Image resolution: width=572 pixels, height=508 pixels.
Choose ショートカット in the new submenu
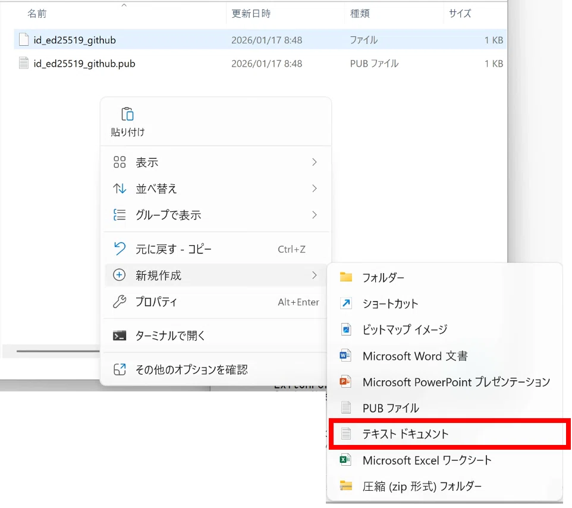[445, 303]
